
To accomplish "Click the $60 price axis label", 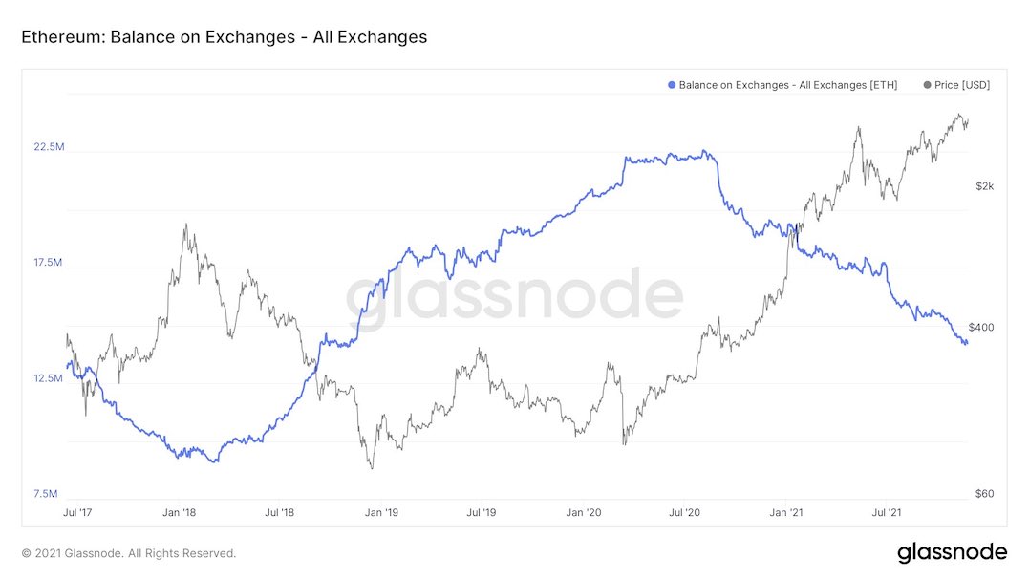I will coord(984,494).
